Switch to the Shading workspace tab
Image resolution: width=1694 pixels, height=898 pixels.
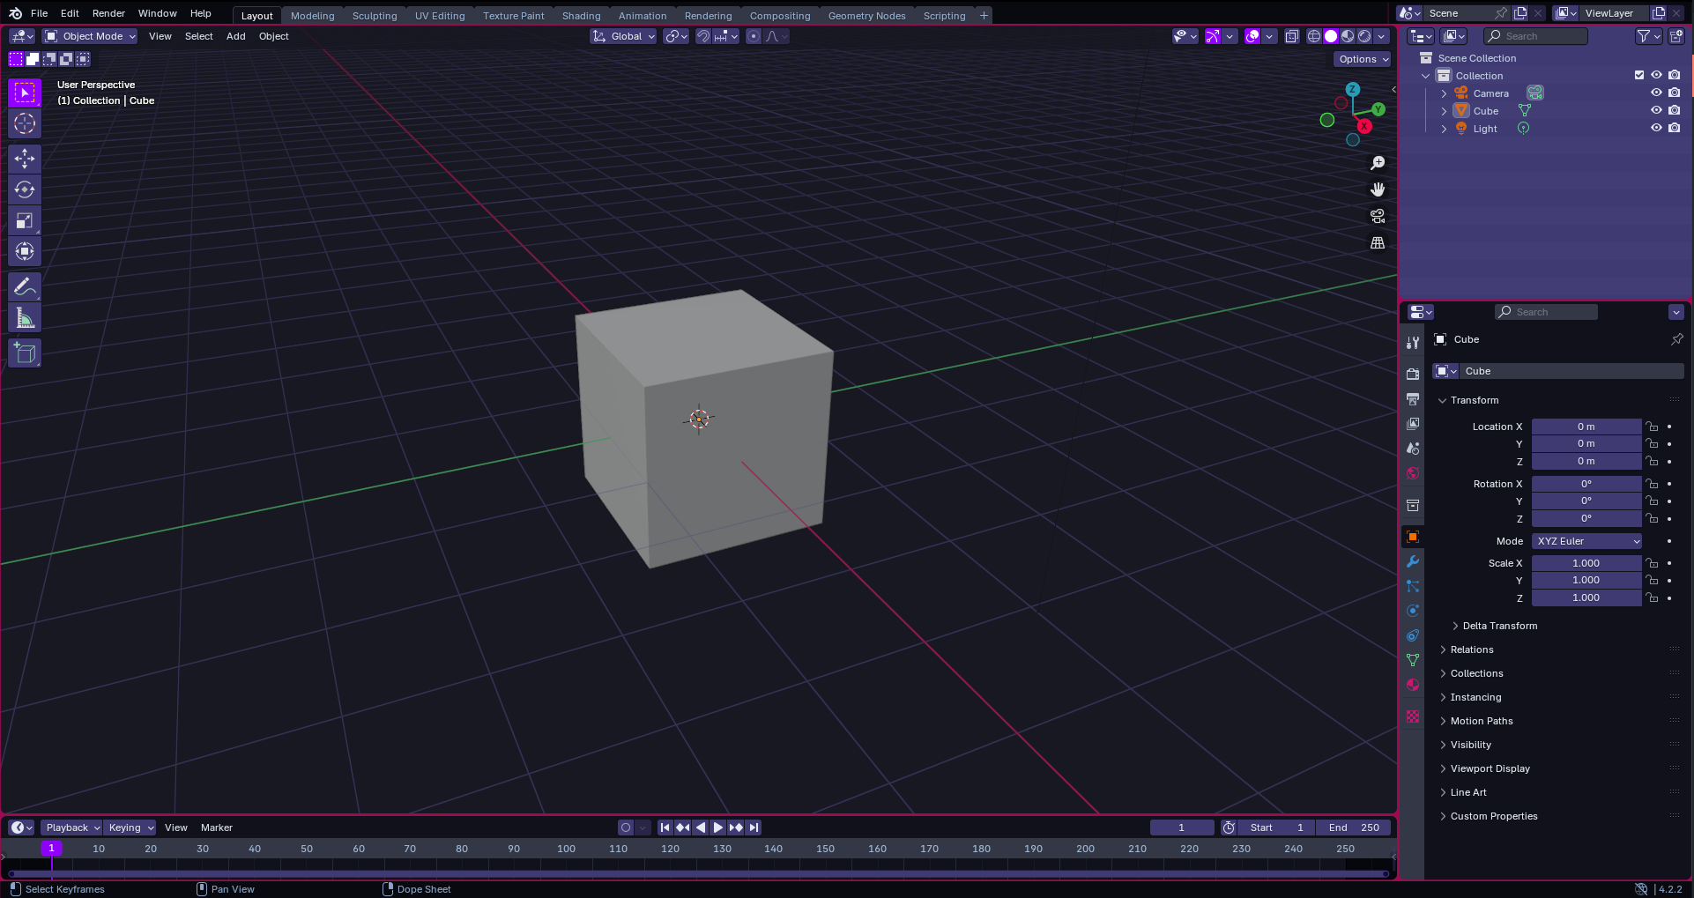582,16
